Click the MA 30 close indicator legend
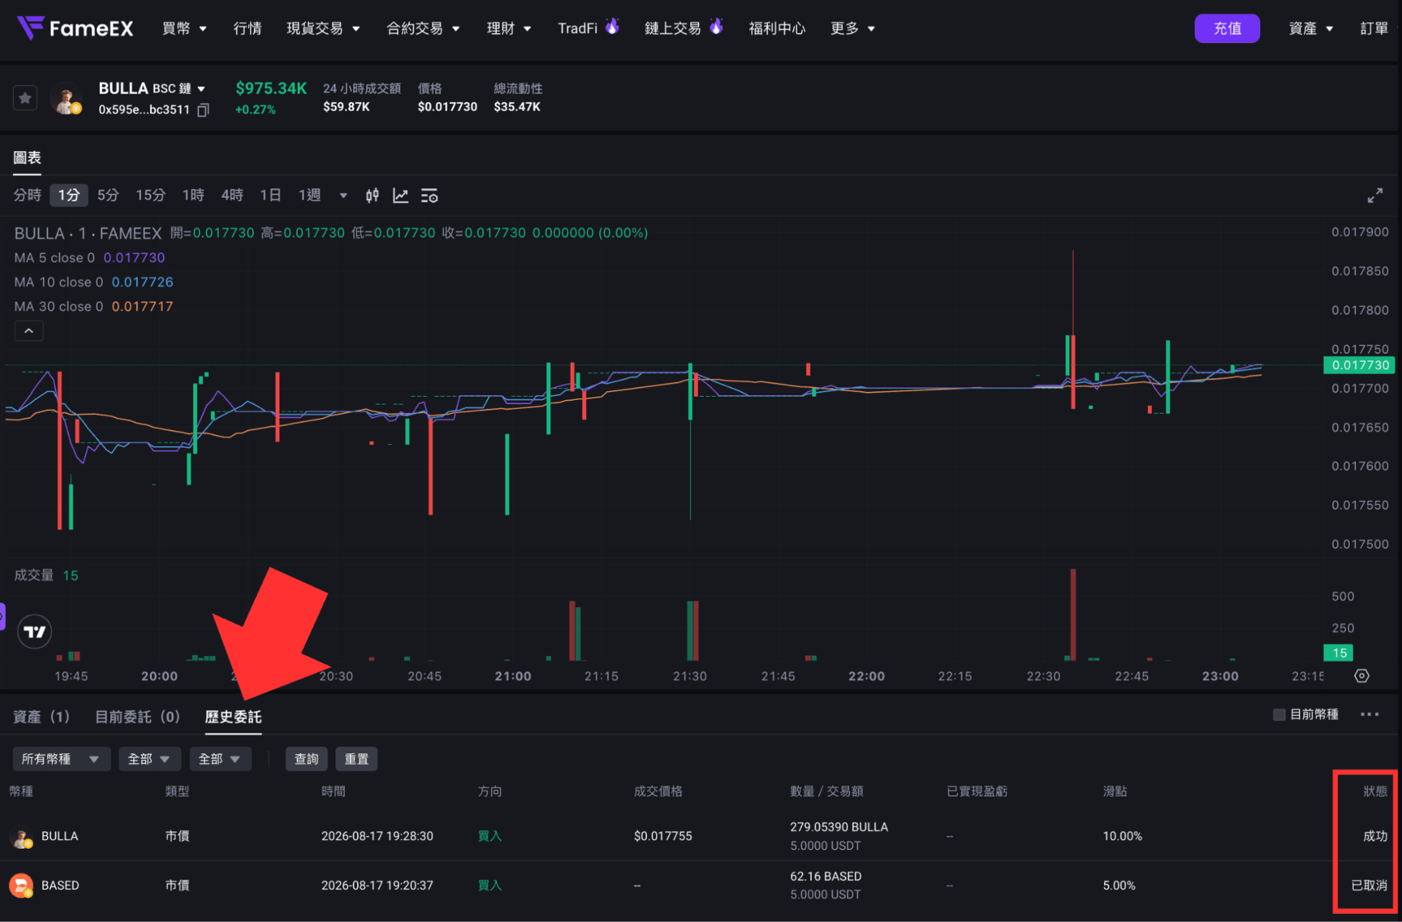The image size is (1402, 922). tap(94, 307)
